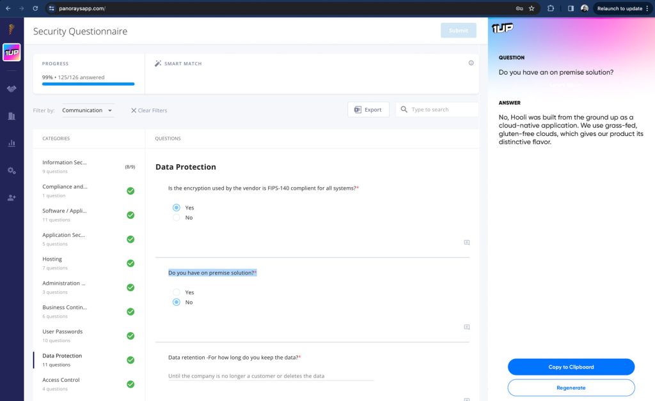
Task: Click the 1UP app icon in the sidebar
Action: [11, 52]
